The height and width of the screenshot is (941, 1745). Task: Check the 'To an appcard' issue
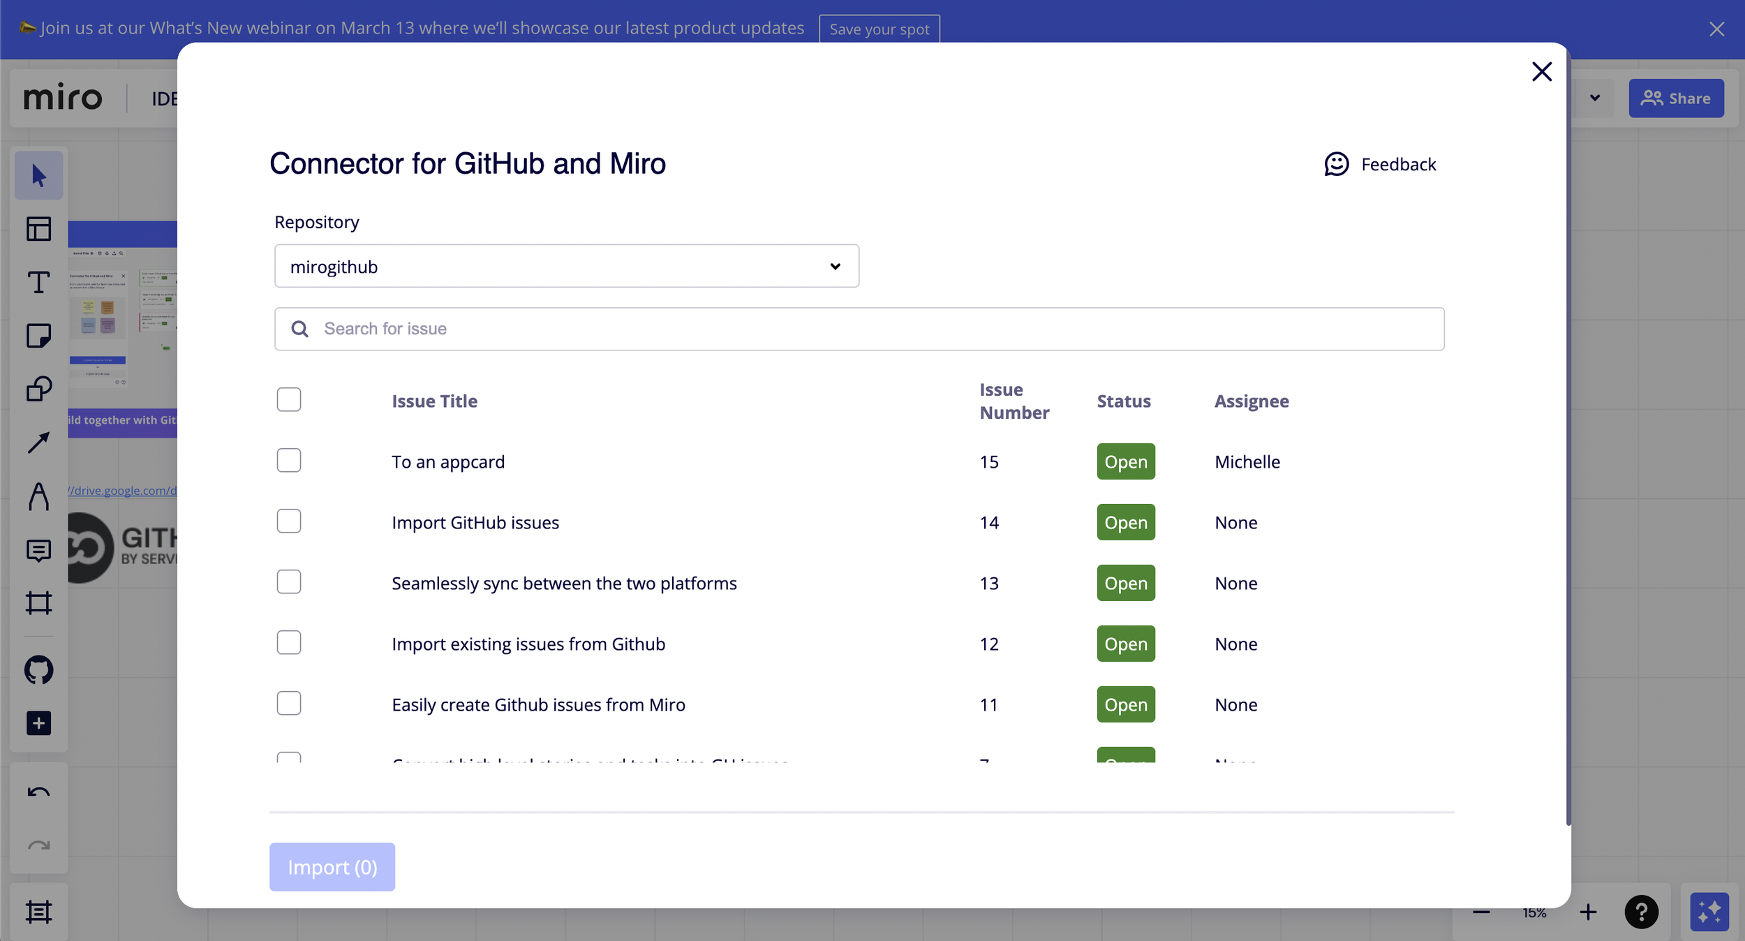[289, 461]
